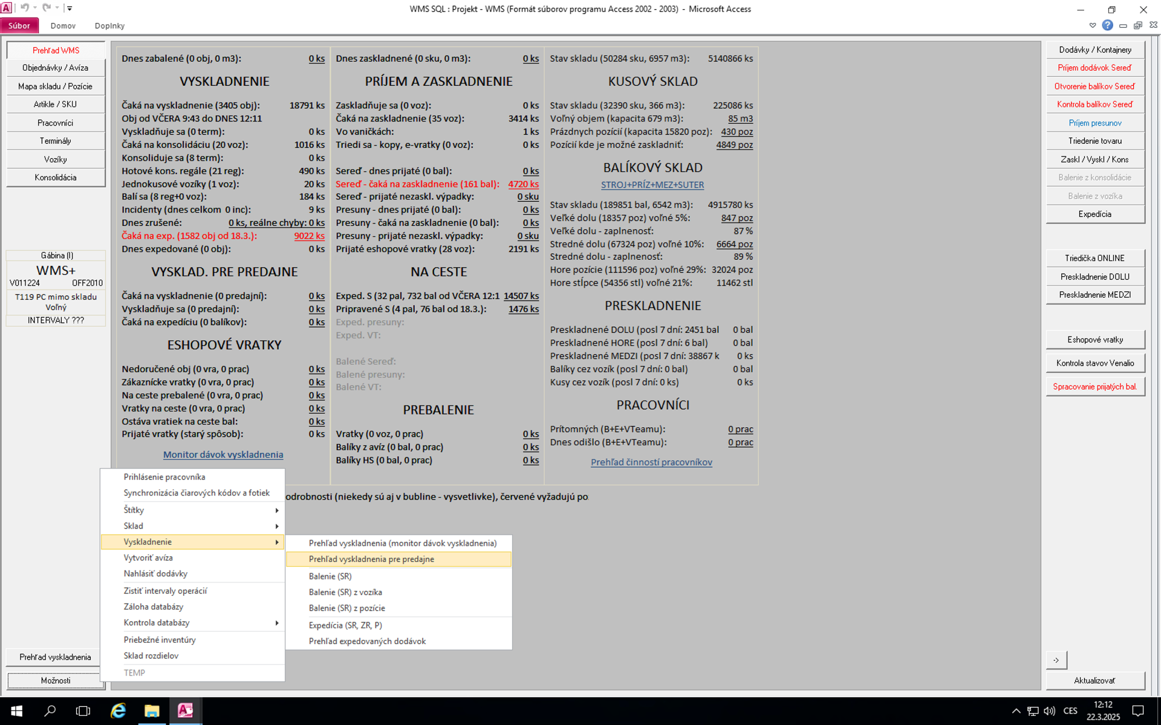Expand the ribbon using chevron icon
The image size is (1161, 725).
[x=1092, y=25]
